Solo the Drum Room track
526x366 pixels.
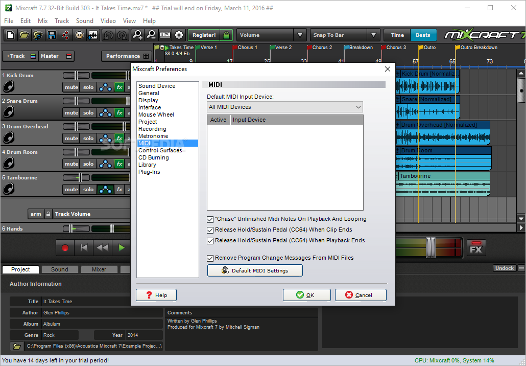88,164
